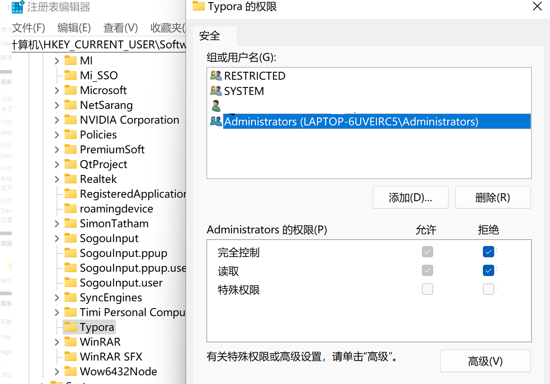The width and height of the screenshot is (550, 384).
Task: Expand the Microsoft registry key
Action: (x=57, y=91)
